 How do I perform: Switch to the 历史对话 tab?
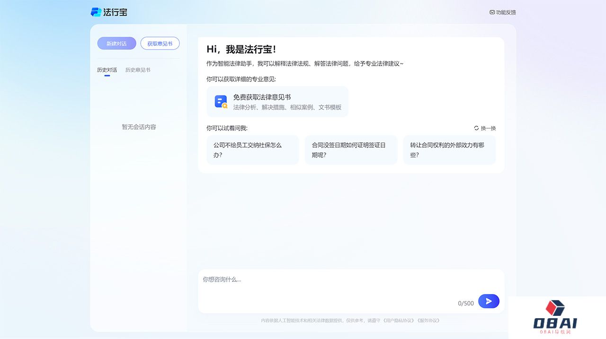tap(107, 70)
